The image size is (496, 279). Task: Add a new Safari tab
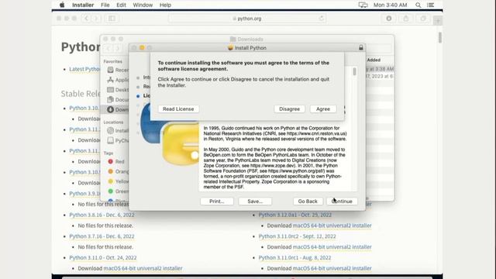pos(438,21)
